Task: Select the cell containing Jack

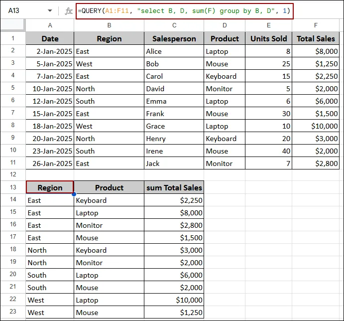Action: [x=174, y=163]
